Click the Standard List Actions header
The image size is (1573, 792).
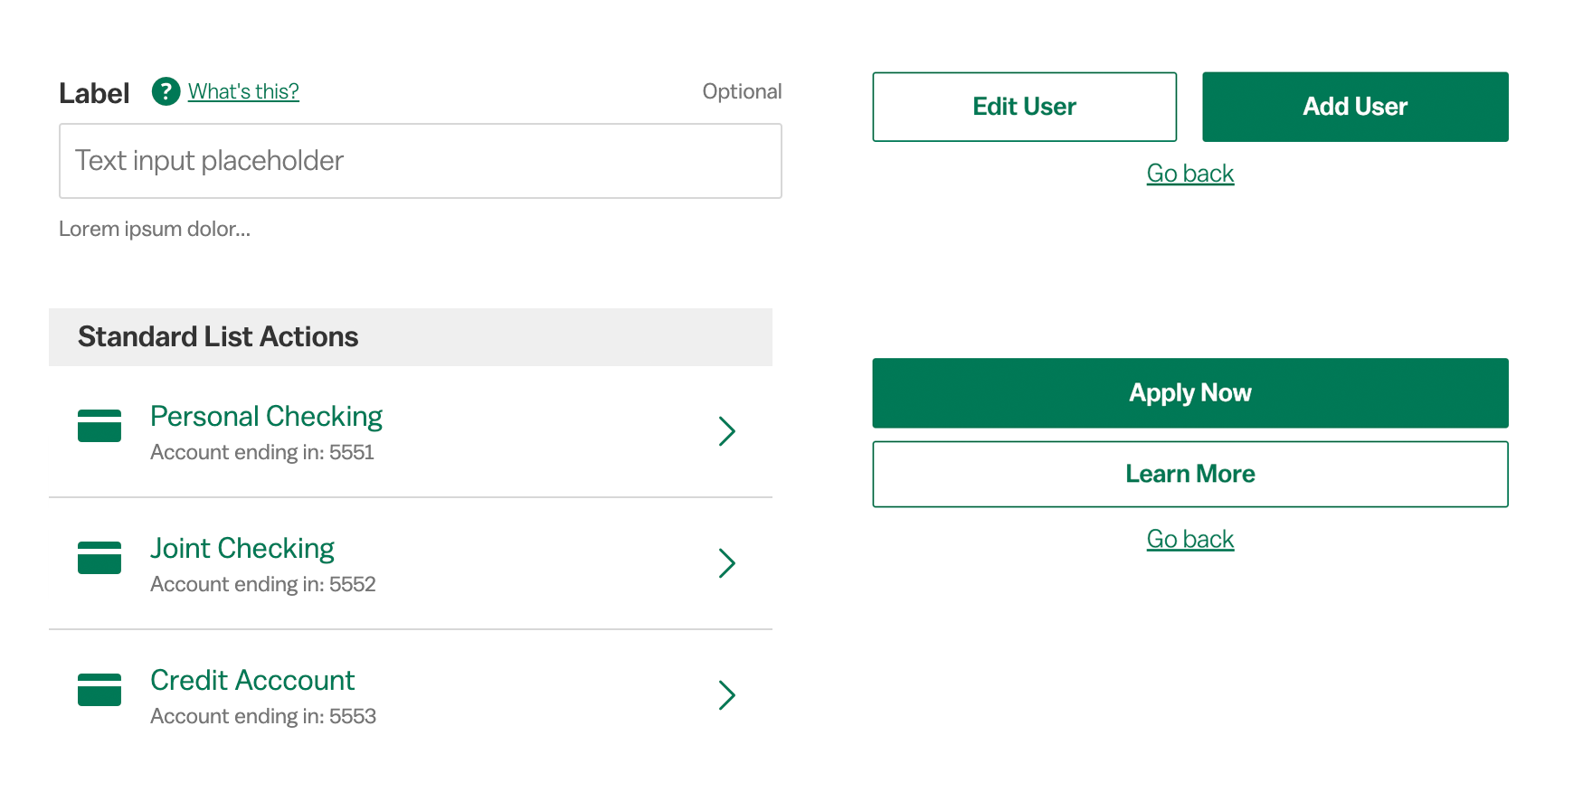click(411, 337)
